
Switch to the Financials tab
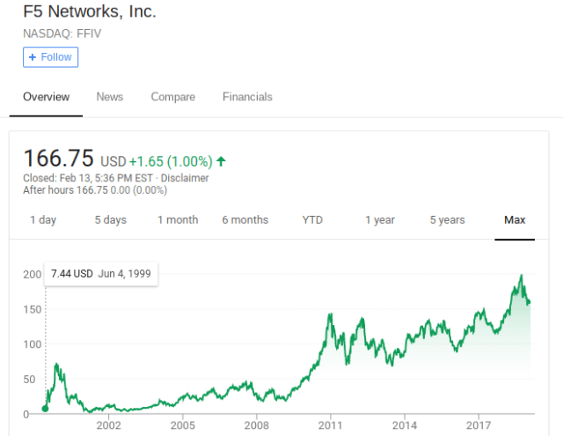247,97
